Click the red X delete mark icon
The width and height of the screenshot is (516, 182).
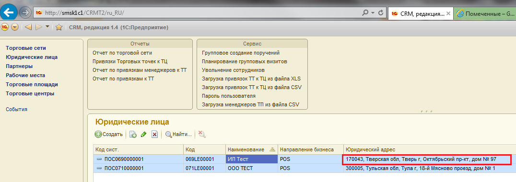coord(155,134)
